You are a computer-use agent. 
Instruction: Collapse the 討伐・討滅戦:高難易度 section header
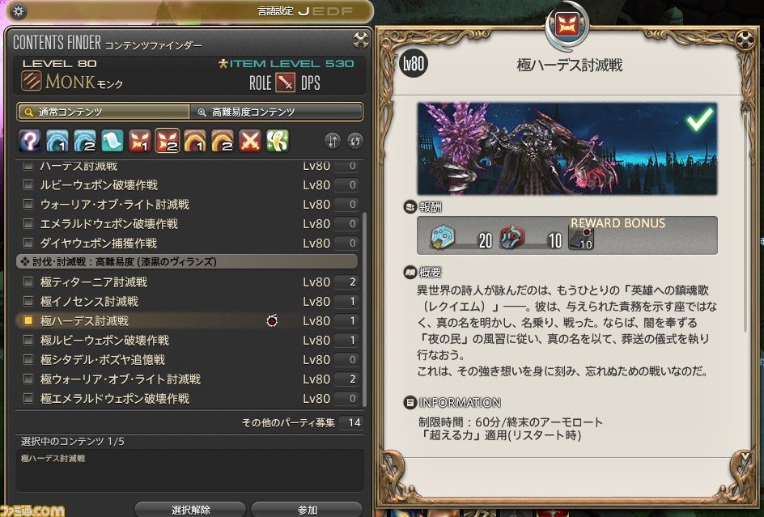click(x=188, y=261)
